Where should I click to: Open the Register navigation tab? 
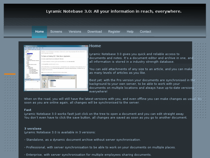[114, 32]
